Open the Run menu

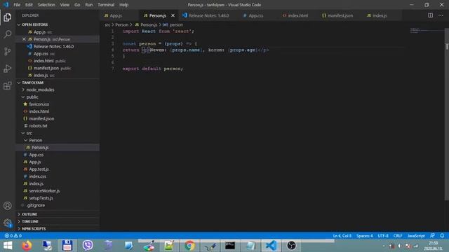(89, 5)
